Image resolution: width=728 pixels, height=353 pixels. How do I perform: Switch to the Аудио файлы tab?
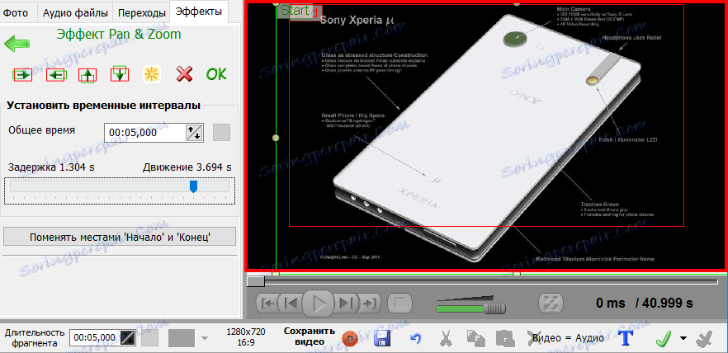(76, 12)
